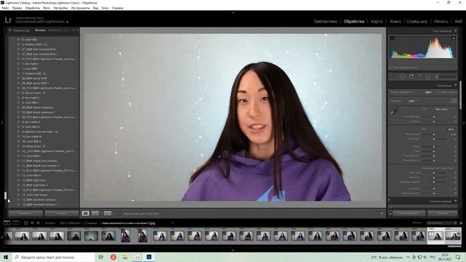Adjust Экспозиция slider

pos(434,135)
